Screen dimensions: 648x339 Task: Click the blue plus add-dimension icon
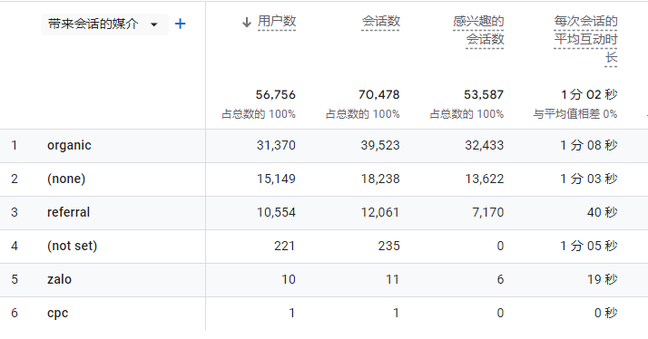tap(181, 24)
